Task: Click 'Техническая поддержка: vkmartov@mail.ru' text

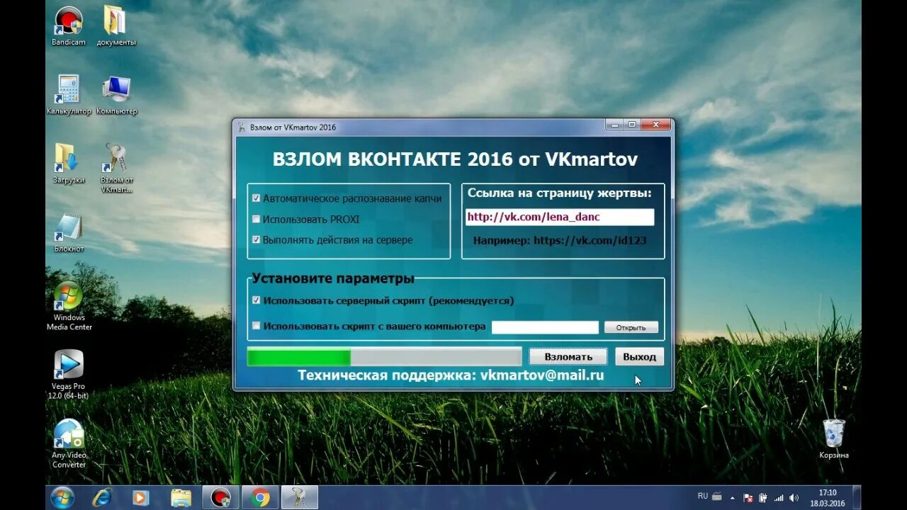Action: [x=451, y=375]
